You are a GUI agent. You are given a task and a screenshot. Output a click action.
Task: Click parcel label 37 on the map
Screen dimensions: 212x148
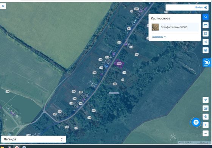pos(137,55)
